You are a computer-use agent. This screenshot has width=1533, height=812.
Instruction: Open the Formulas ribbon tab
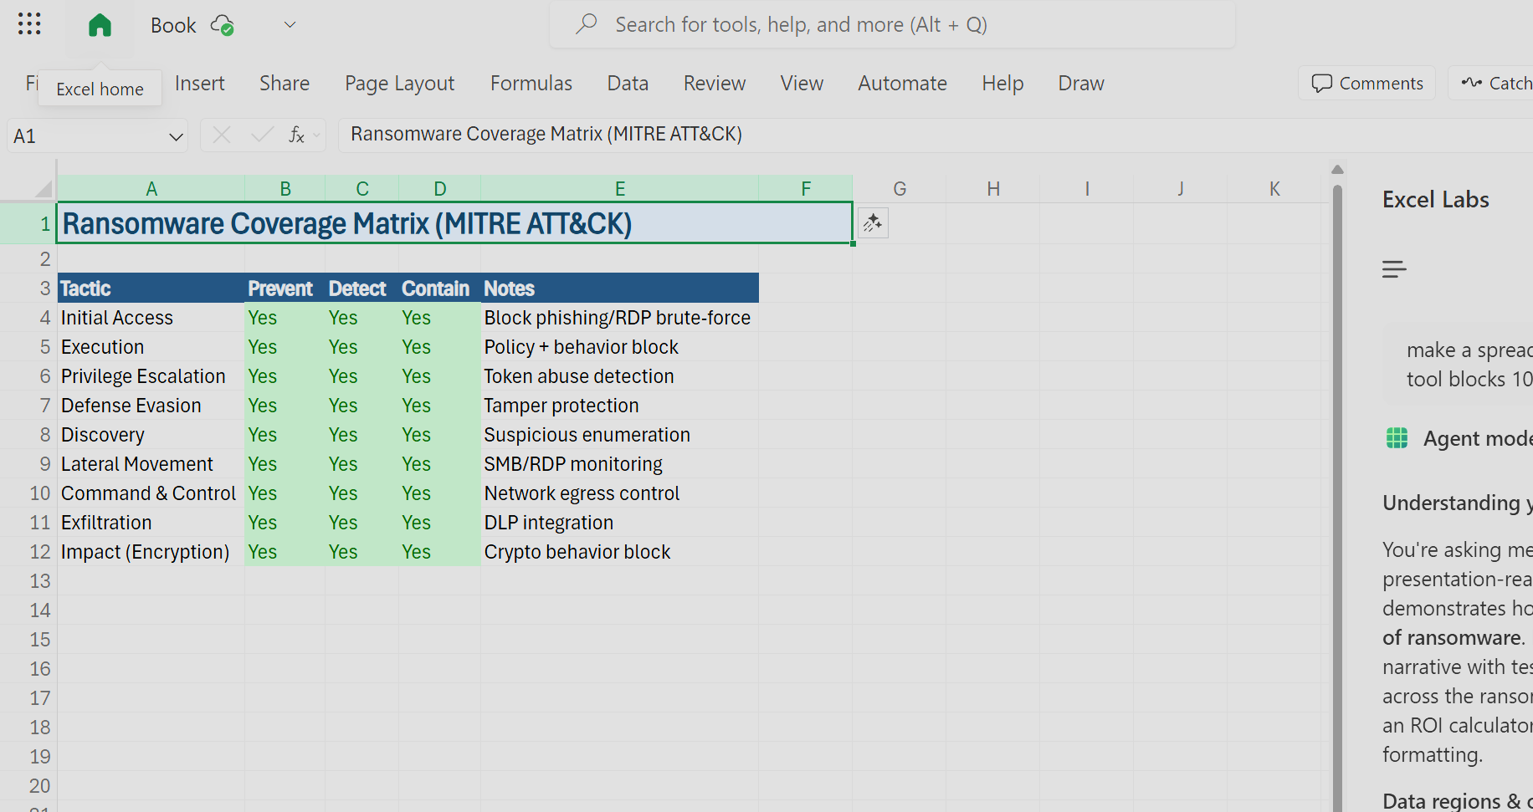(x=531, y=84)
